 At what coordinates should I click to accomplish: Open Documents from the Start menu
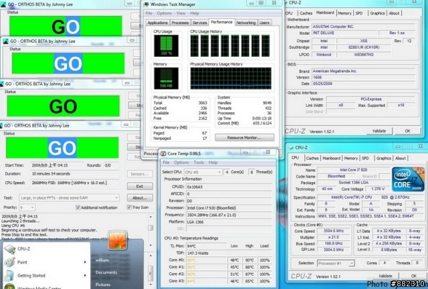point(106,272)
